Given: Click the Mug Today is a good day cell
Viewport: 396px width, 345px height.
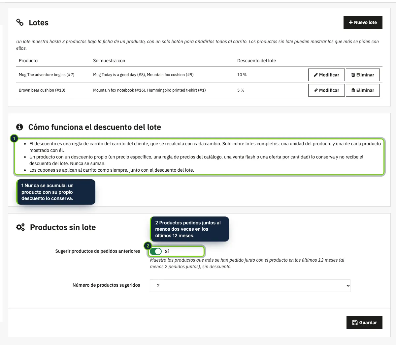Looking at the screenshot, I should coord(143,75).
